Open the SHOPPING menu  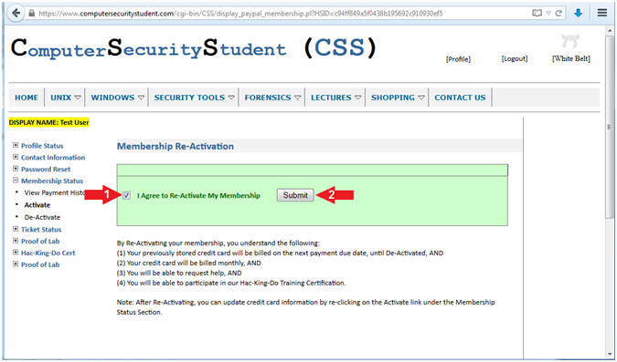click(393, 98)
